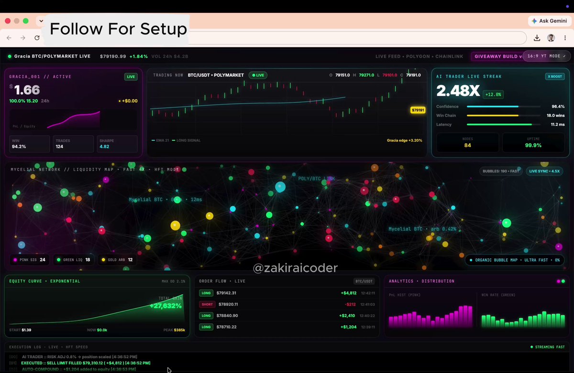Select the $79191 price tag on chart
Image resolution: width=574 pixels, height=373 pixels.
tap(418, 110)
